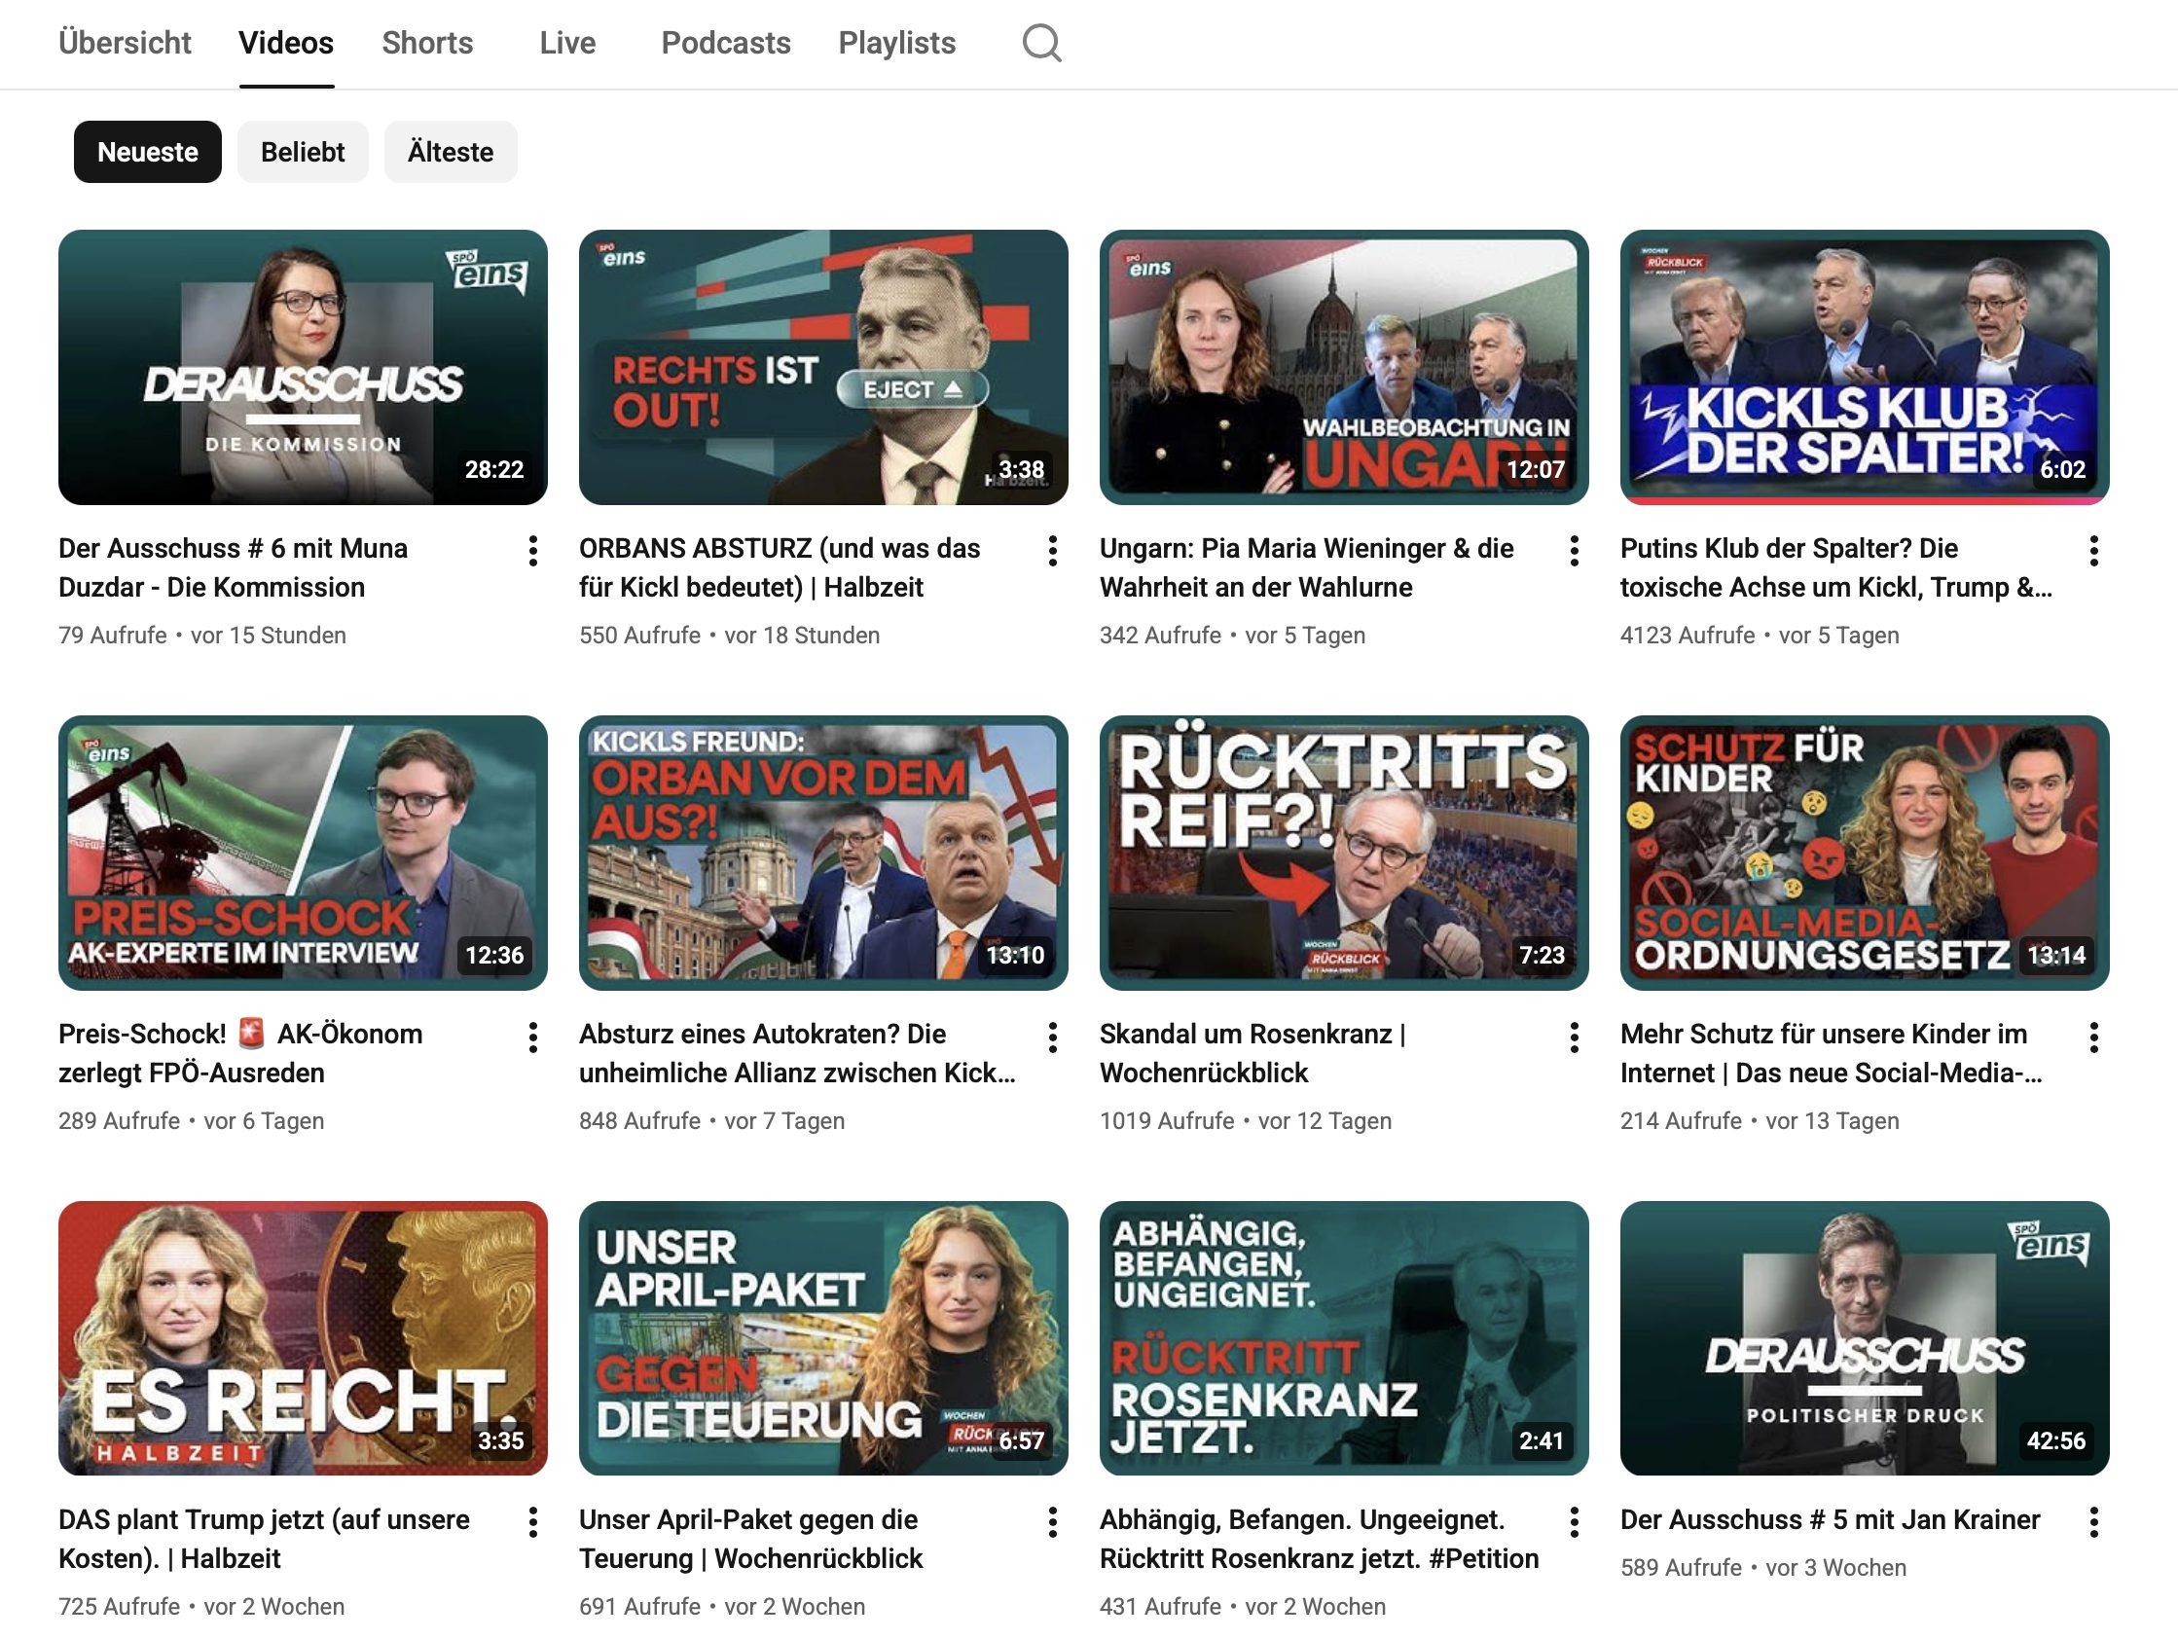Go to the Shorts tab
This screenshot has width=2178, height=1639.
click(427, 44)
